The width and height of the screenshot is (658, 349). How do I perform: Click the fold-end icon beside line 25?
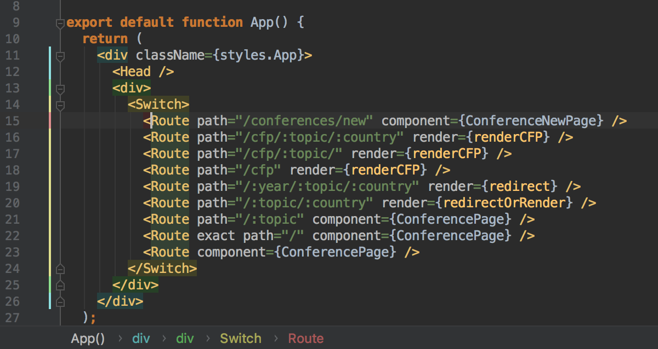[60, 285]
